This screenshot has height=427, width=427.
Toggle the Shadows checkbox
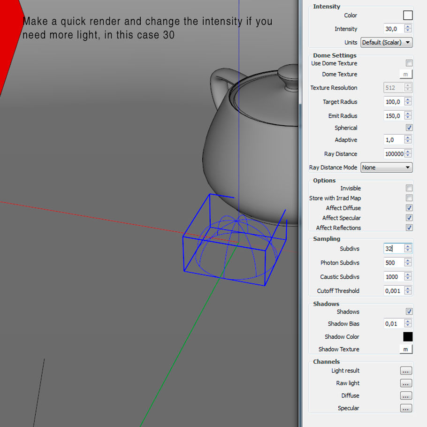(409, 312)
